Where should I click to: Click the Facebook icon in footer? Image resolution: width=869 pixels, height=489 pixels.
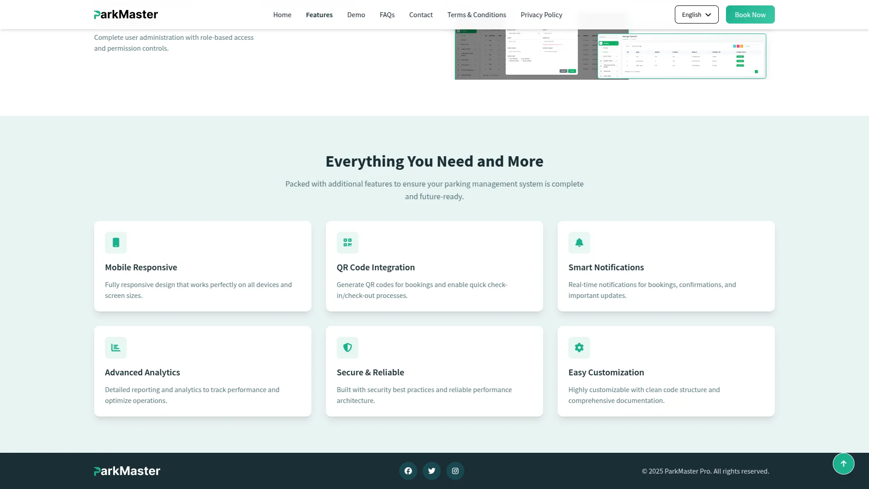(x=408, y=471)
